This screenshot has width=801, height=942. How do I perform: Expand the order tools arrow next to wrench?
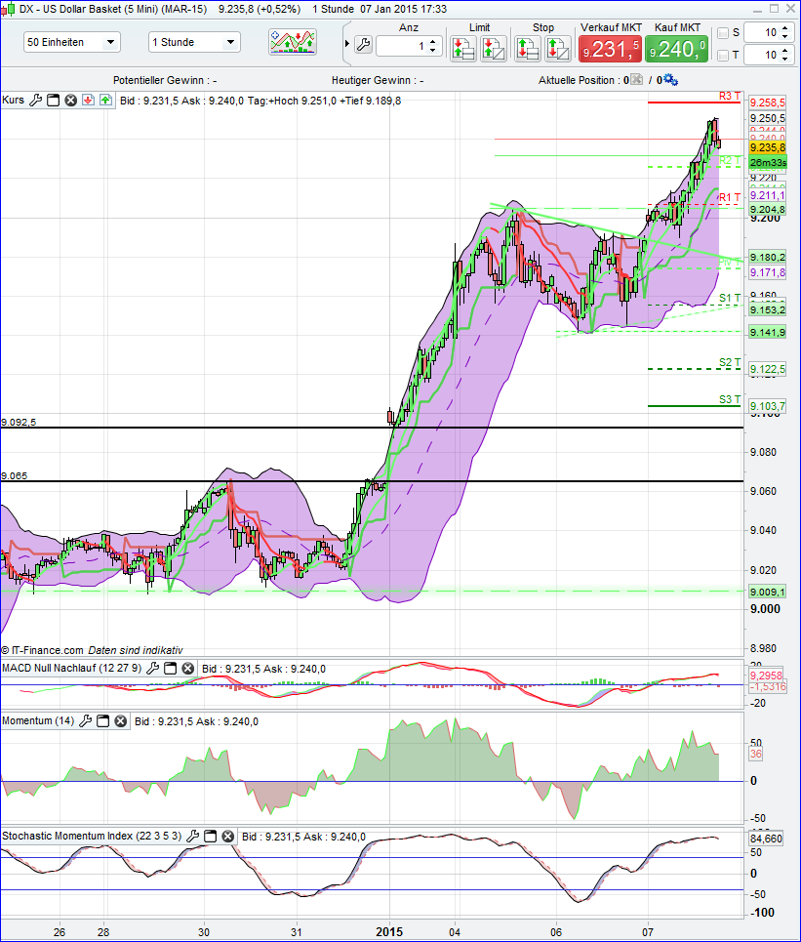tap(347, 43)
